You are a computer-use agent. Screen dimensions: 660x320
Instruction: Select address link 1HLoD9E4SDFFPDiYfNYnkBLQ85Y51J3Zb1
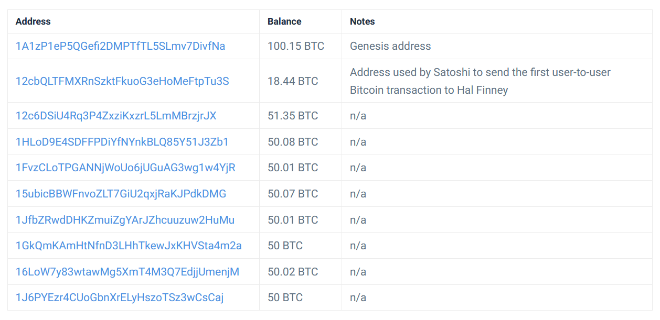click(x=122, y=142)
